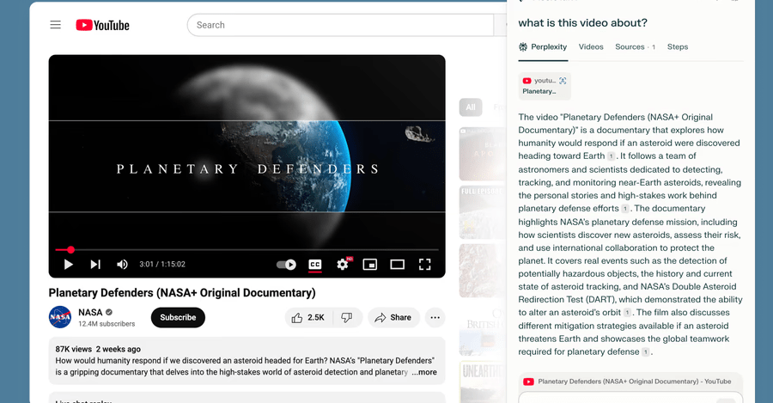The width and height of the screenshot is (773, 403).
Task: Switch to Sources tab in Perplexity
Action: 630,47
